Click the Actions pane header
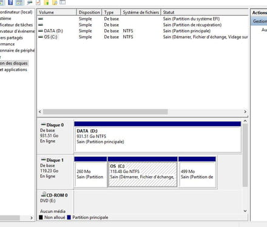 coord(259,13)
